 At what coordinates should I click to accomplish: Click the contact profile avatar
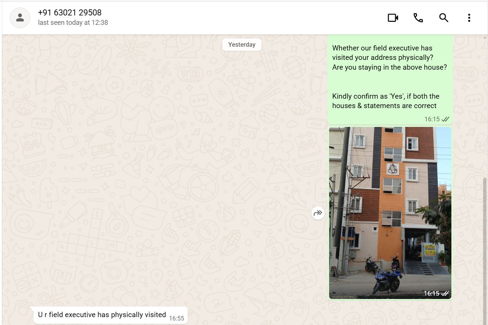click(20, 18)
